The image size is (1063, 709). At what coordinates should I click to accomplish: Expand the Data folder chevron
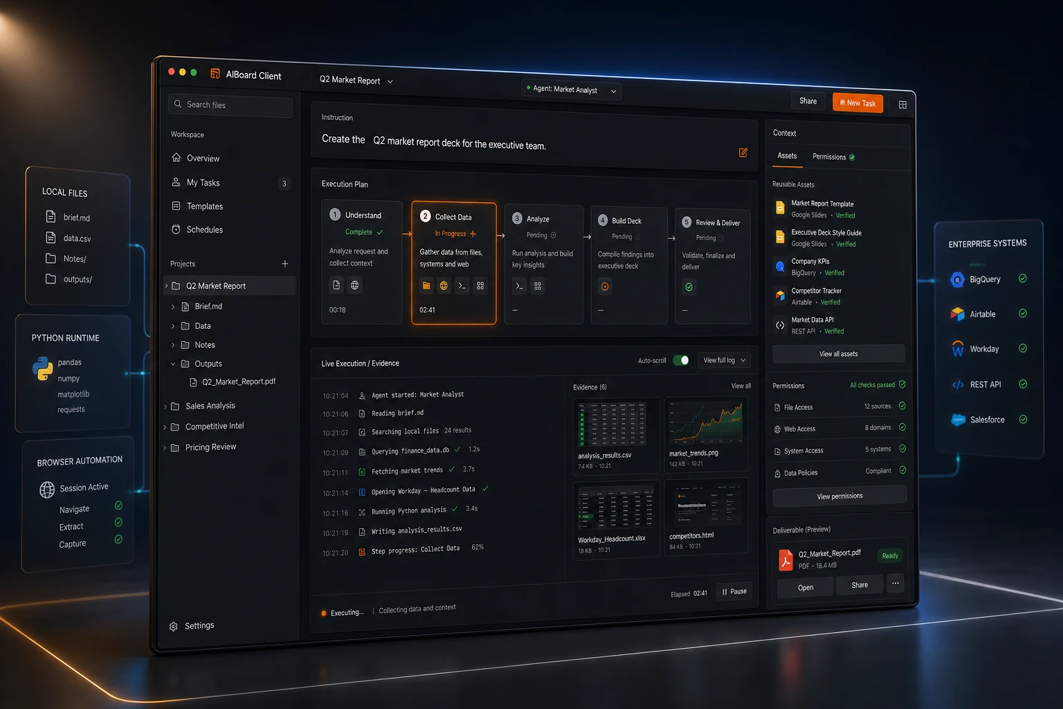tap(173, 325)
